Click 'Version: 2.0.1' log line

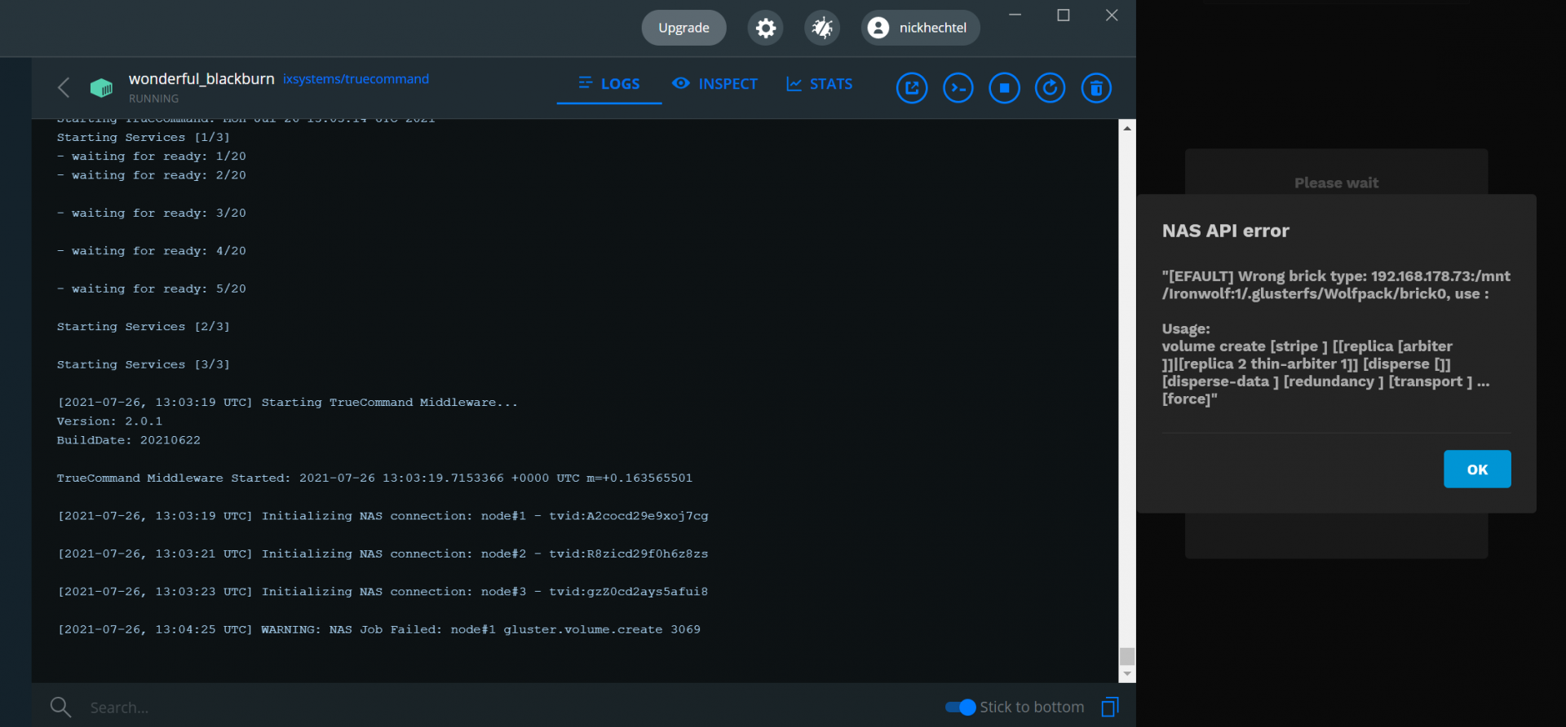(x=109, y=421)
